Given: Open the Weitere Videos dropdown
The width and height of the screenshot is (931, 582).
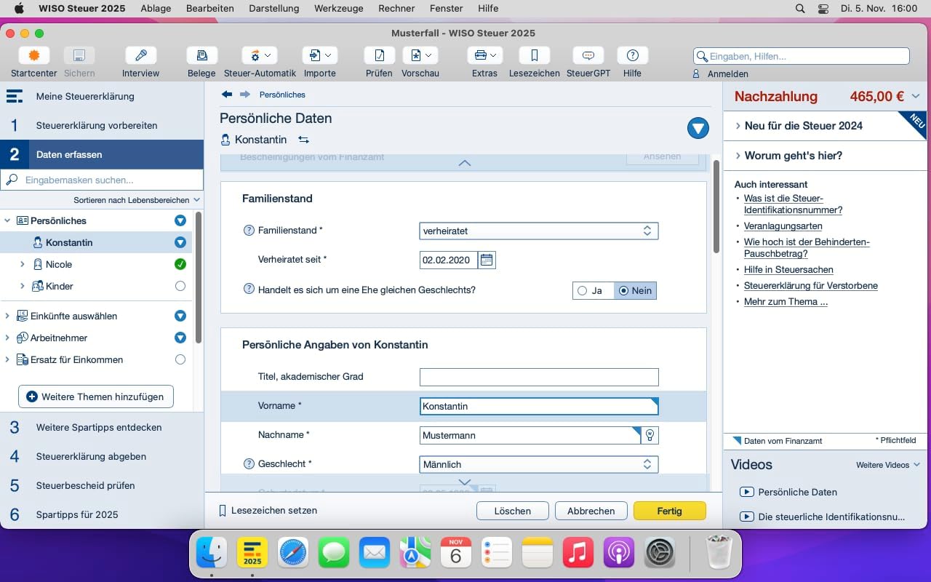Looking at the screenshot, I should [888, 465].
